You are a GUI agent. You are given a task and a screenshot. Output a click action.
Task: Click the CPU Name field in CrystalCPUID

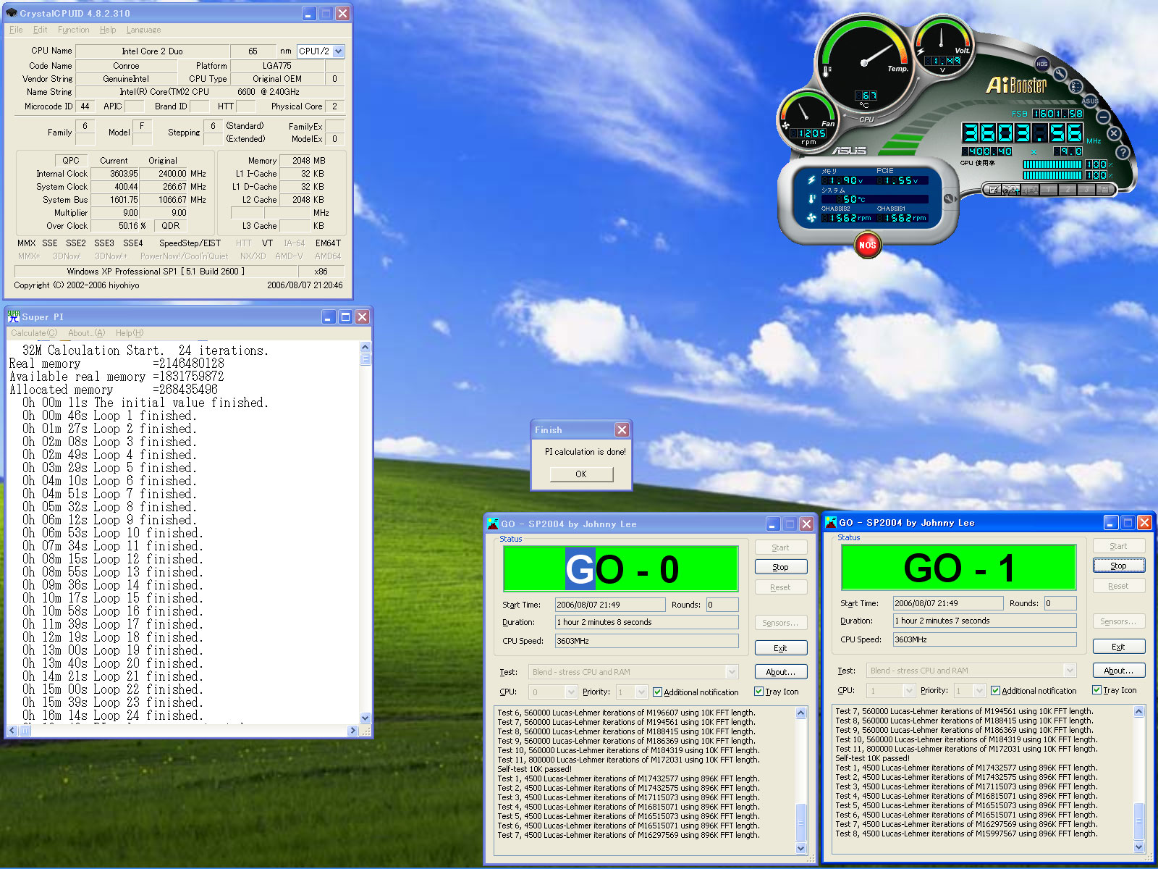(153, 51)
